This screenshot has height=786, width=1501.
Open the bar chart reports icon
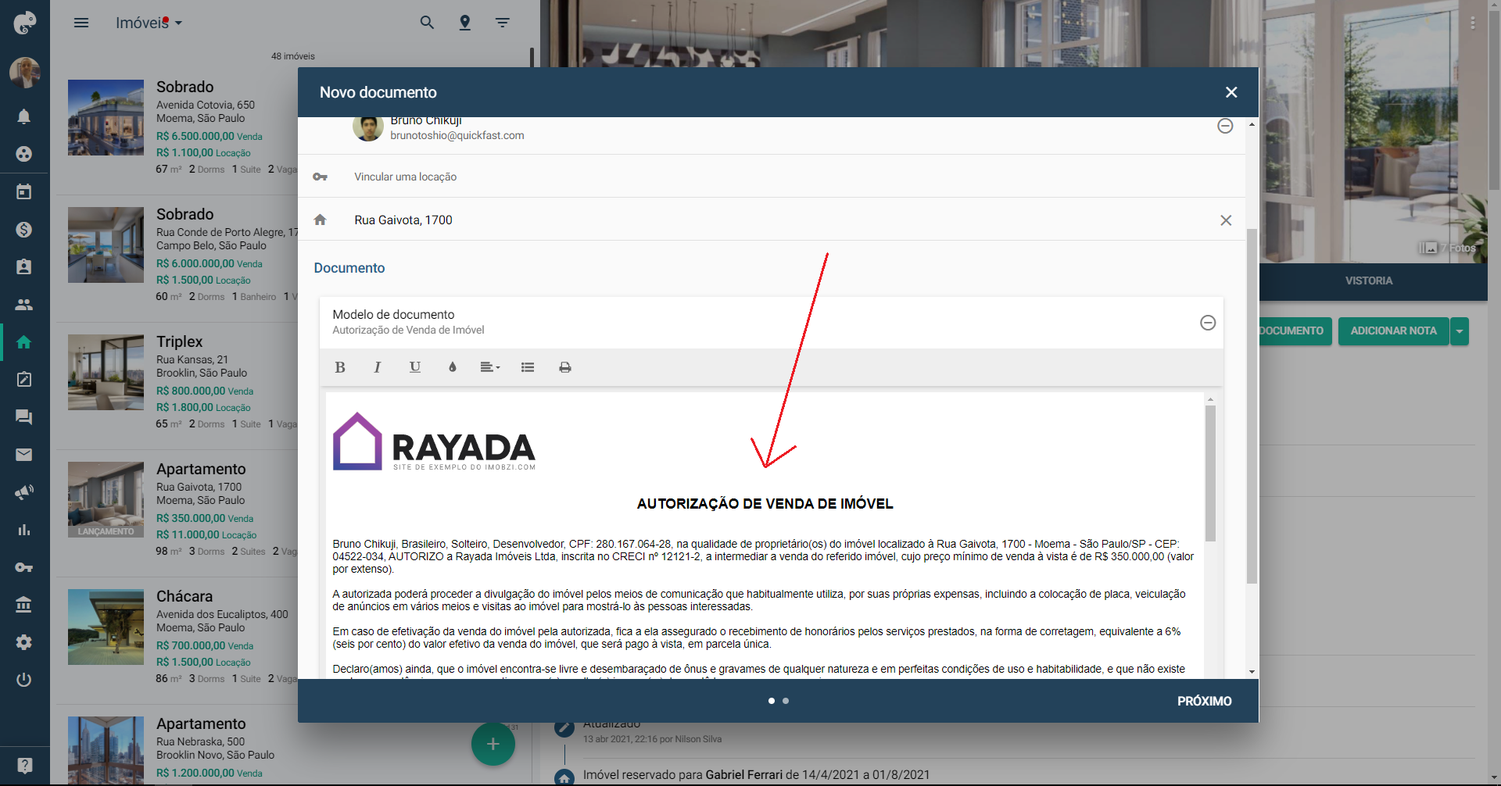tap(24, 530)
